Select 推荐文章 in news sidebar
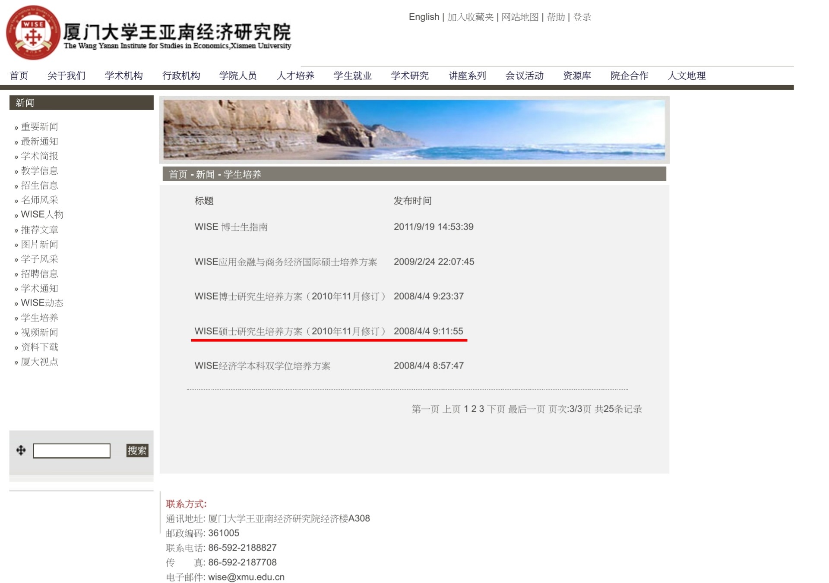Screen dimensions: 829x583 [x=39, y=230]
